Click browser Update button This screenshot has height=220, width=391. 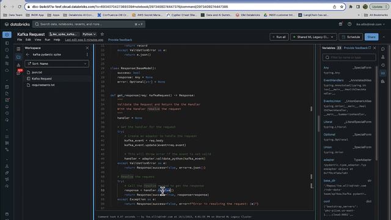pos(379,7)
